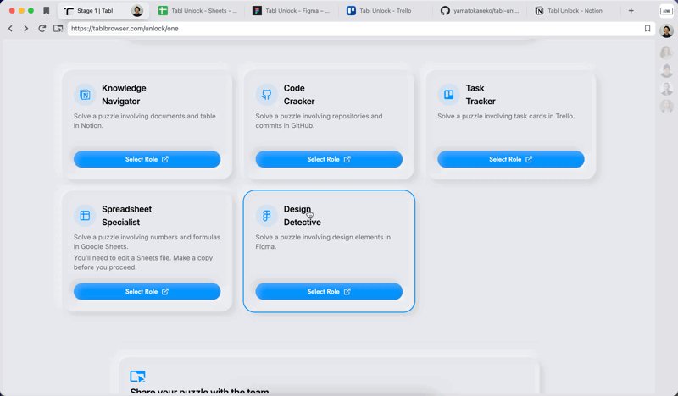This screenshot has width=678, height=396.
Task: Click the Knowledge Navigator card title
Action: coord(124,95)
